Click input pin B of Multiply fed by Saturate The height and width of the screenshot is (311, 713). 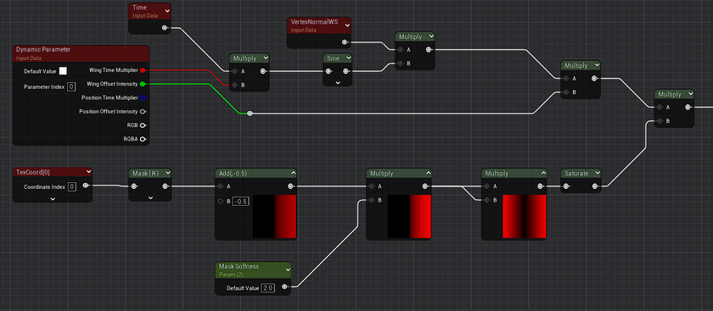click(660, 121)
